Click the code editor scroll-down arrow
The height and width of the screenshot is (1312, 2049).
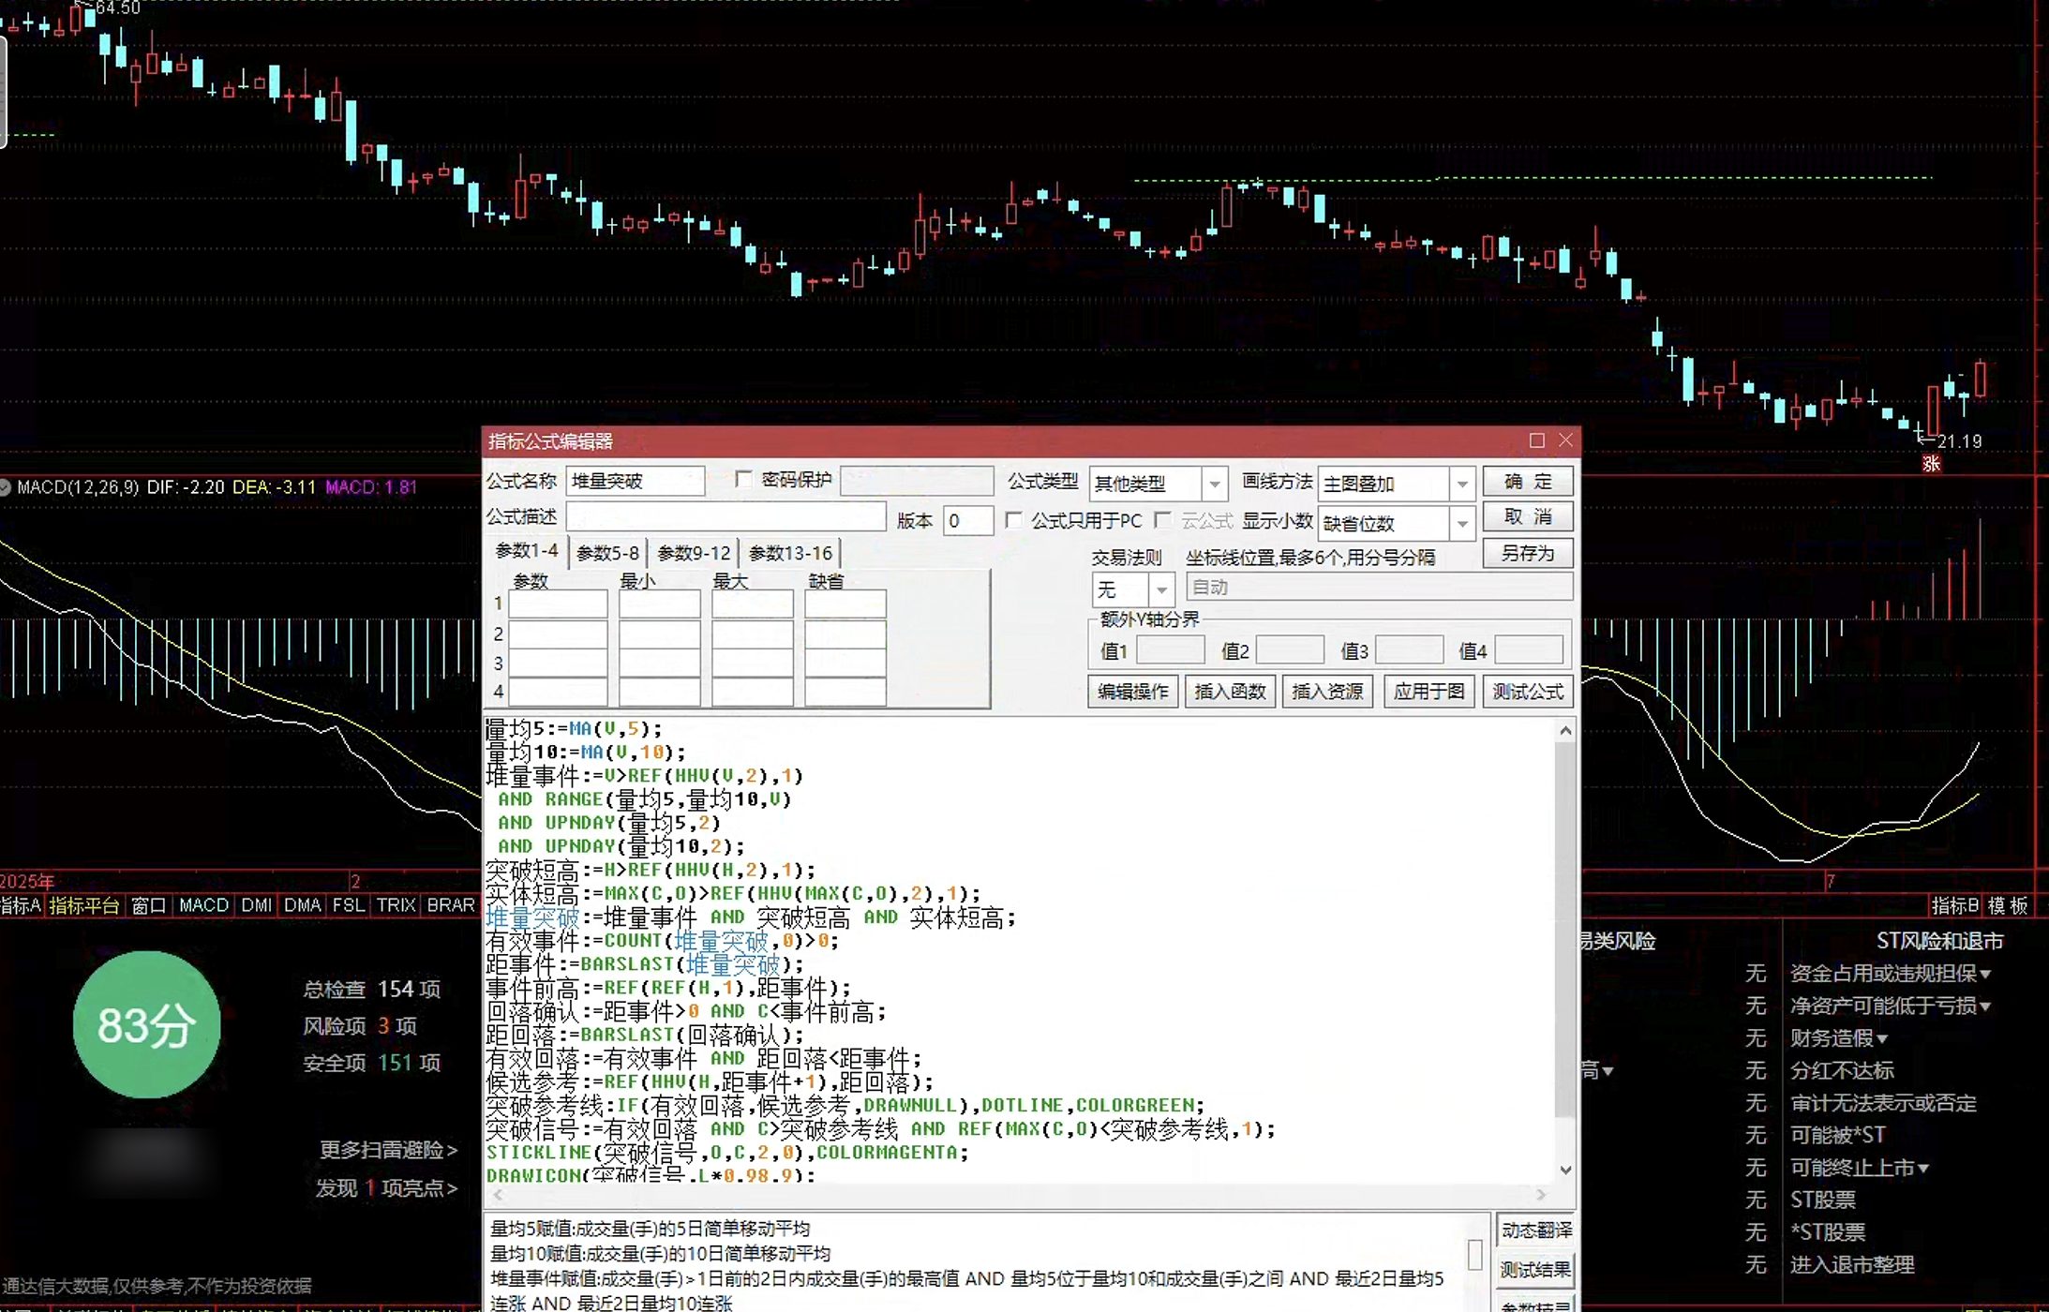click(1565, 1170)
